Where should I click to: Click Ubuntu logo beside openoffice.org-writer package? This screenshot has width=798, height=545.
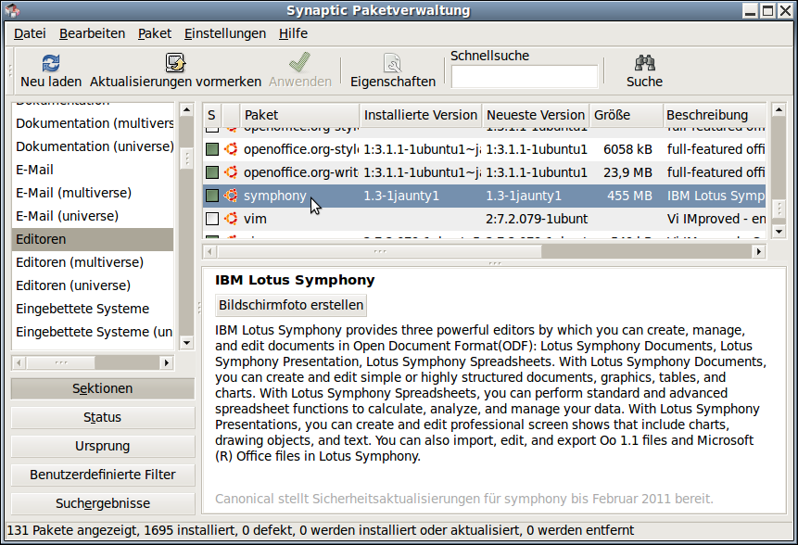(x=231, y=172)
